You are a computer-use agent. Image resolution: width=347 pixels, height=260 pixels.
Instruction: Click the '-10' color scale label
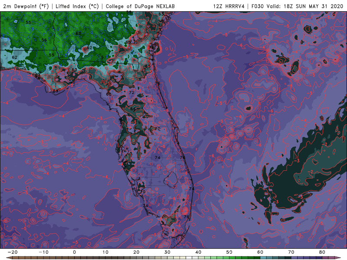[x=43, y=252]
